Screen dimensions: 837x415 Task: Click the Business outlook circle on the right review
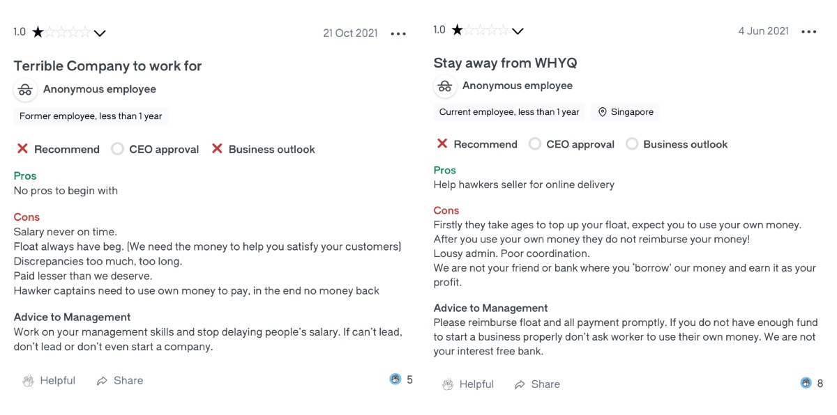pos(632,144)
